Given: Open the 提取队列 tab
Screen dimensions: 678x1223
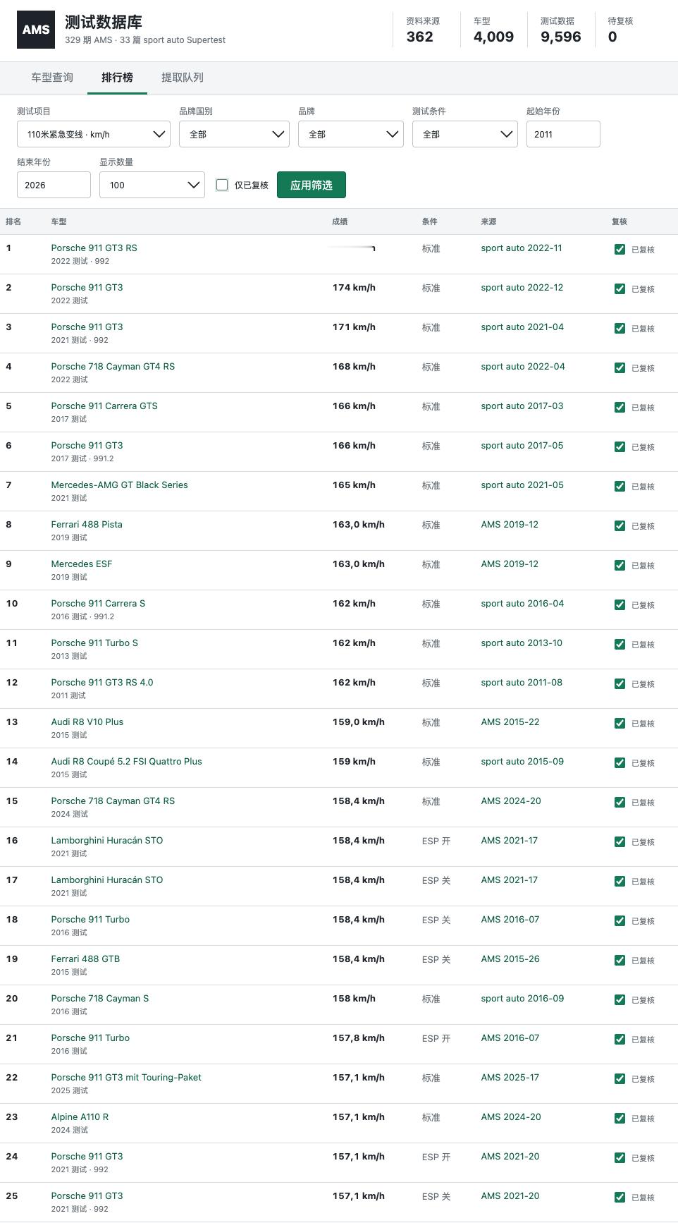Looking at the screenshot, I should [x=183, y=78].
